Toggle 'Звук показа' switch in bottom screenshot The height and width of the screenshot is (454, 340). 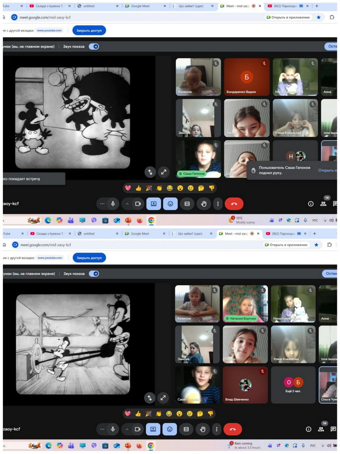coord(94,274)
